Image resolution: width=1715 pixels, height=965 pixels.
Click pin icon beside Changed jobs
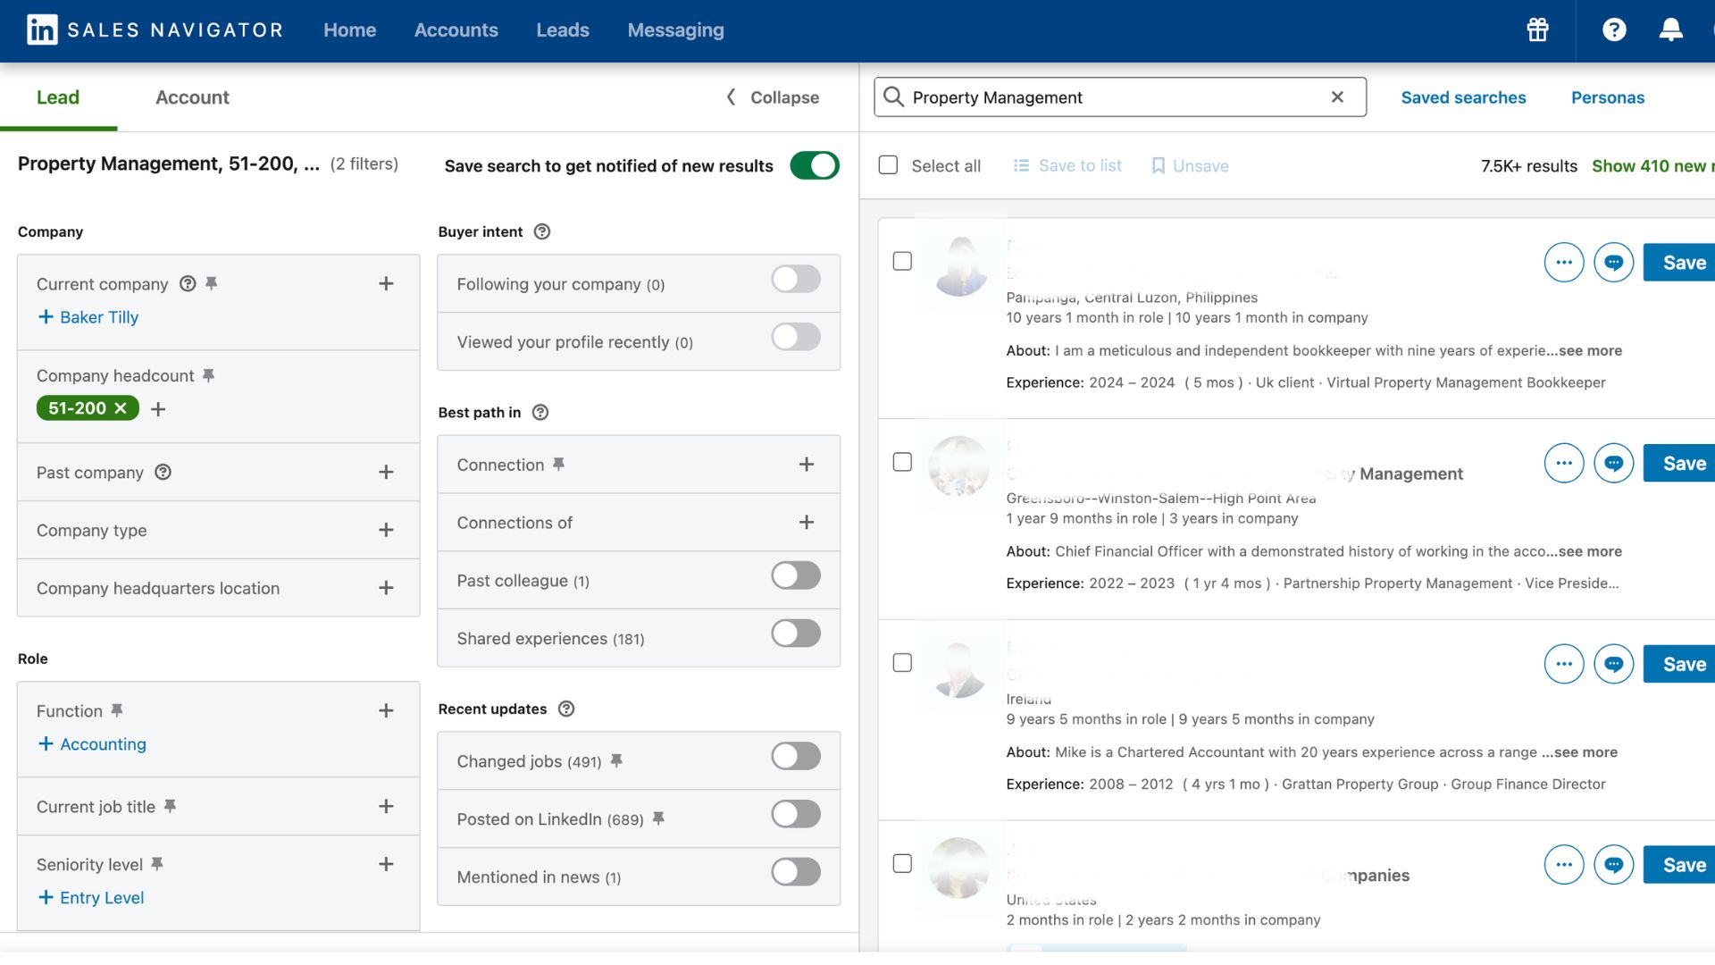point(616,760)
